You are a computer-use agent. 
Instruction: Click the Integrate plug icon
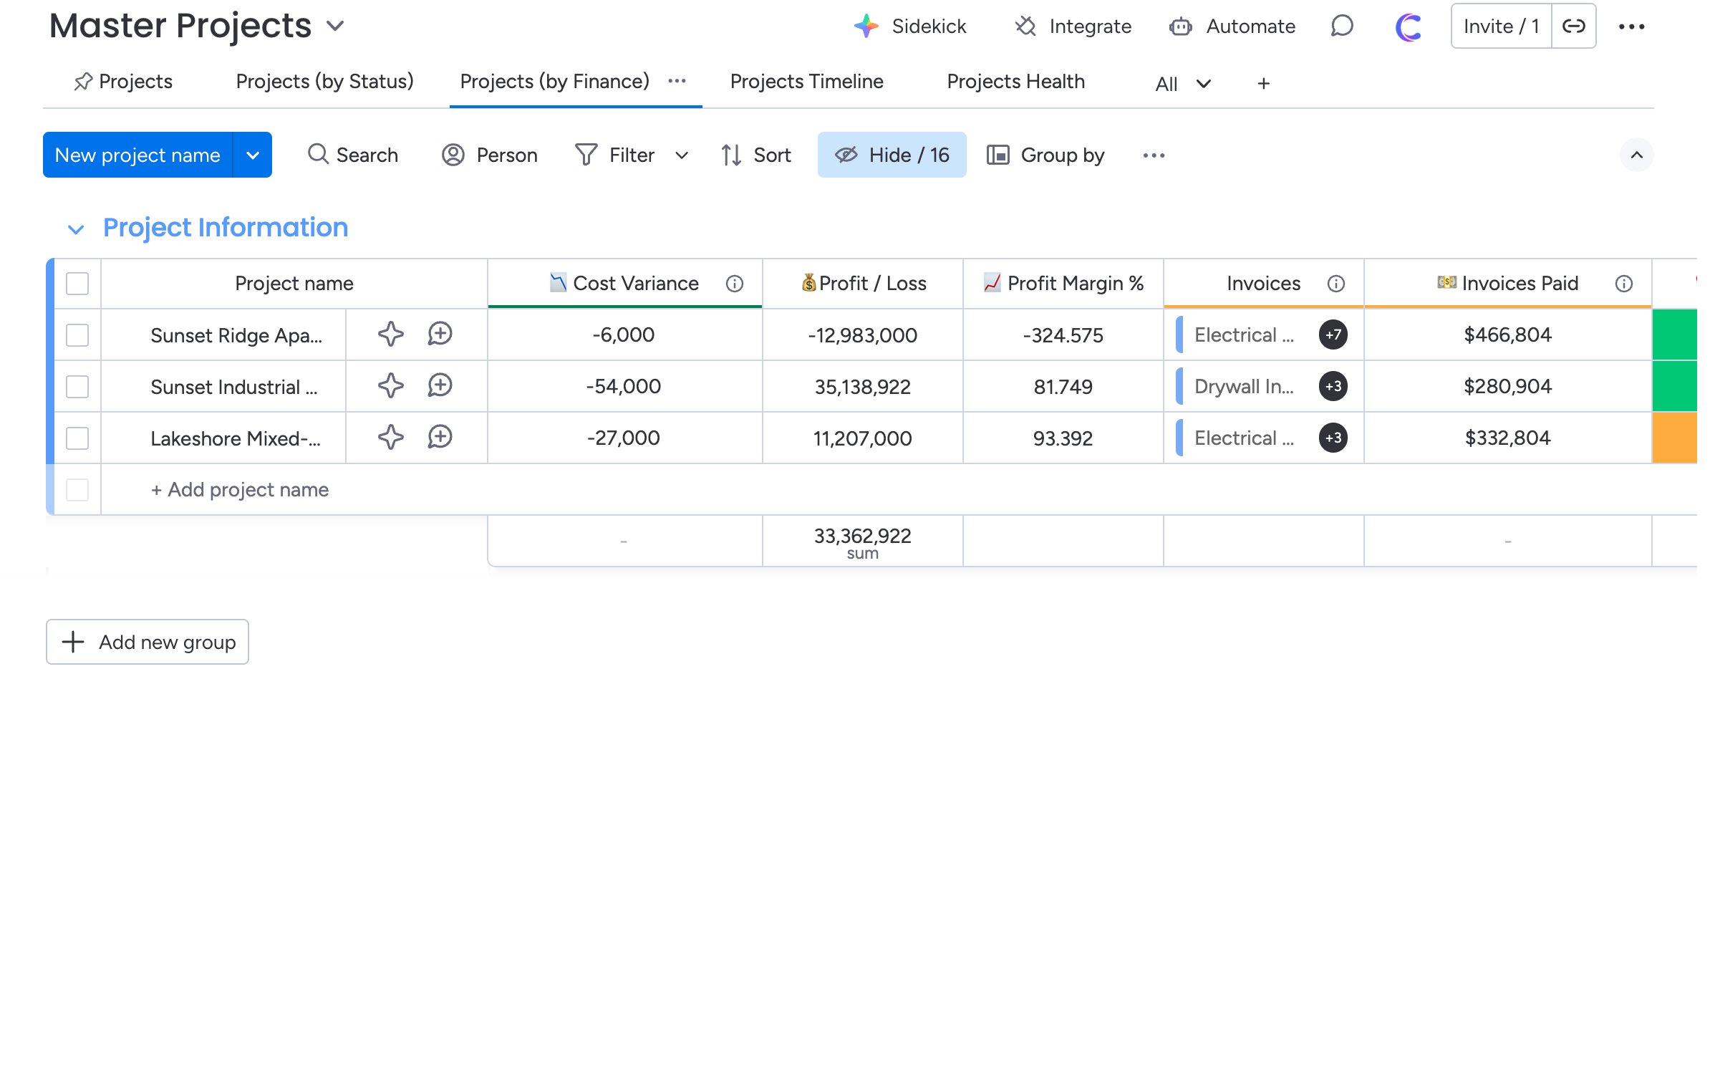tap(1025, 27)
